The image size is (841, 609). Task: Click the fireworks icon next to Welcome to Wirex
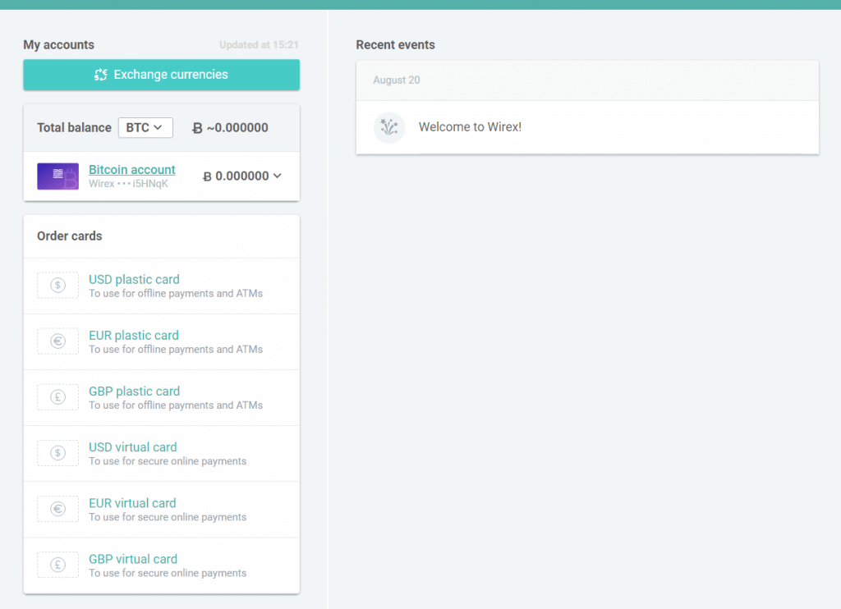coord(388,127)
